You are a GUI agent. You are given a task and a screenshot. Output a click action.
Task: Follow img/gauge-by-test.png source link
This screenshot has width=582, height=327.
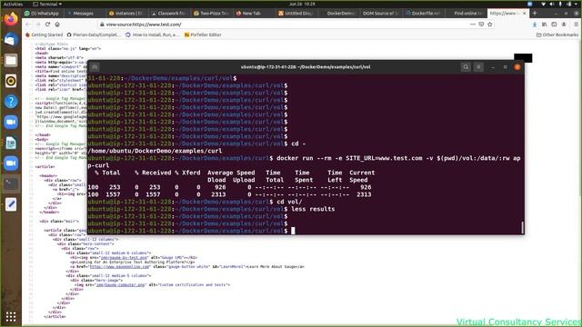tap(124, 257)
